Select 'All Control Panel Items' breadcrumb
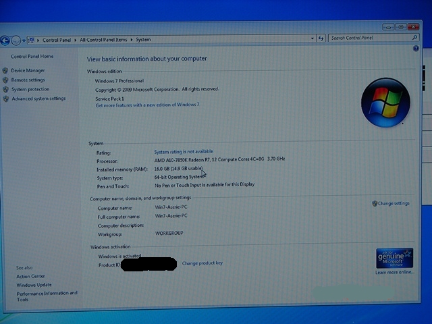Viewport: 432px width, 324px height. (103, 40)
